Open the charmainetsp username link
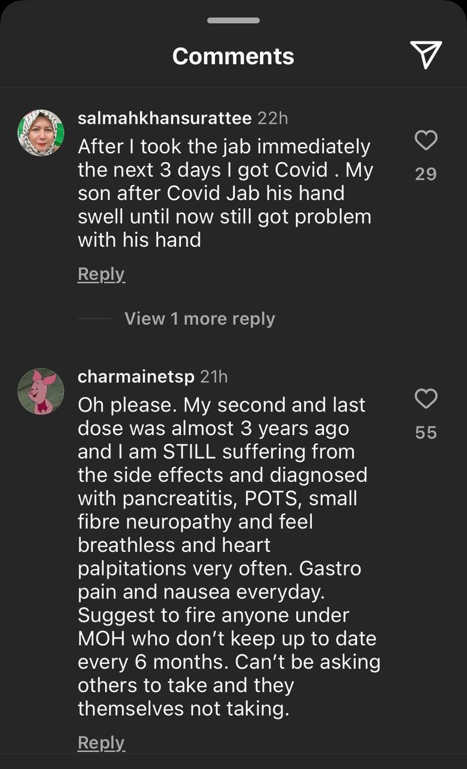The width and height of the screenshot is (467, 769). (136, 377)
